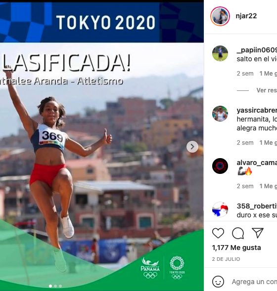Image resolution: width=277 pixels, height=291 pixels.
Task: Open yassircabrera commenter avatar
Action: point(220,114)
